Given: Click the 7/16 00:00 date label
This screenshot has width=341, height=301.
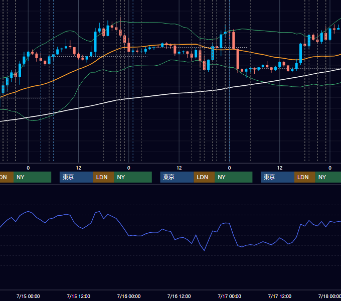Looking at the screenshot, I should [129, 296].
